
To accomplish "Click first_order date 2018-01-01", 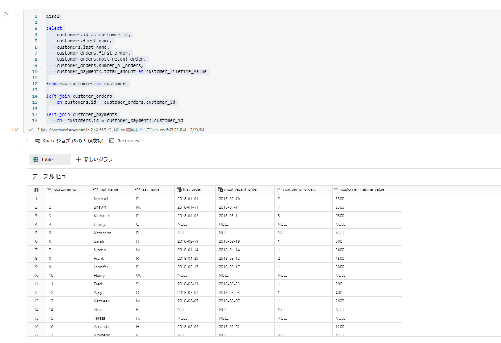I will click(x=195, y=199).
